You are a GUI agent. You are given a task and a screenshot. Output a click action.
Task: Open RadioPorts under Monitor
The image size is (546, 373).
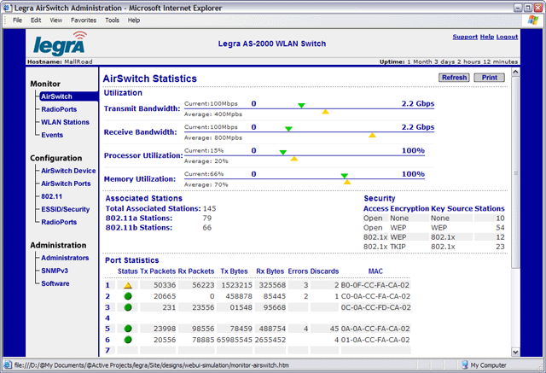[x=59, y=109]
